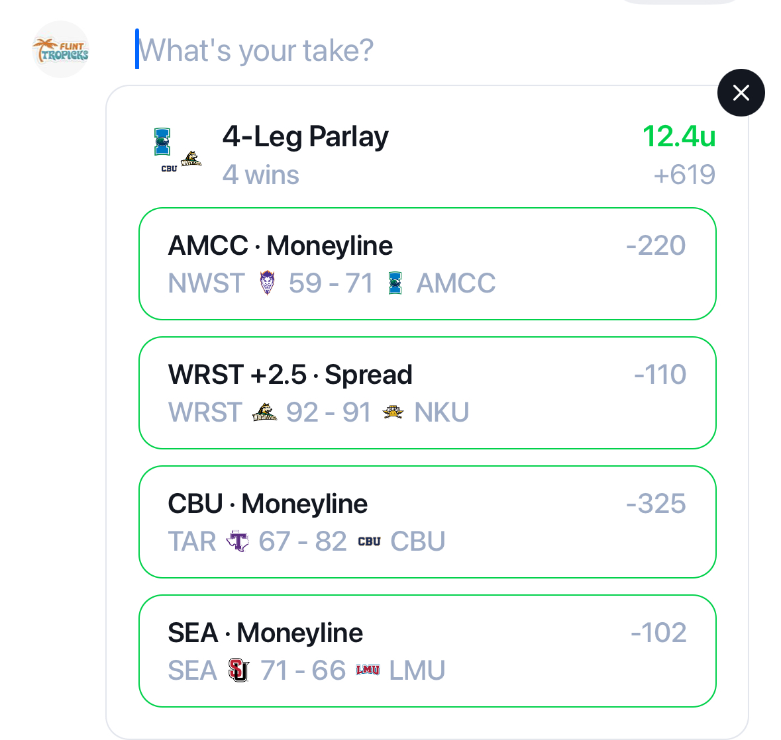
Task: Click the TAR purple T logo
Action: coord(237,541)
